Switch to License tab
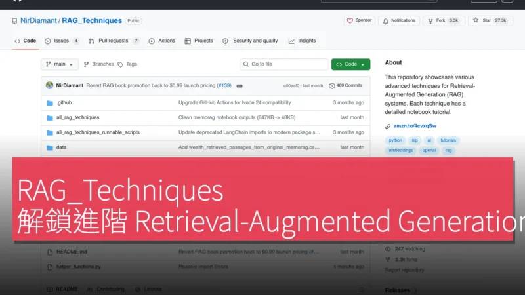The width and height of the screenshot is (525, 295). tap(149, 289)
